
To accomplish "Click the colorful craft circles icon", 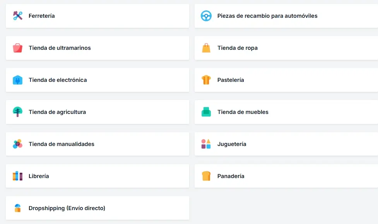I will pyautogui.click(x=17, y=144).
